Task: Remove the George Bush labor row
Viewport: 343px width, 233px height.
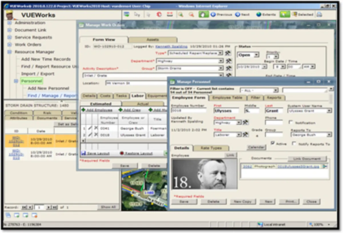Action: pos(96,129)
